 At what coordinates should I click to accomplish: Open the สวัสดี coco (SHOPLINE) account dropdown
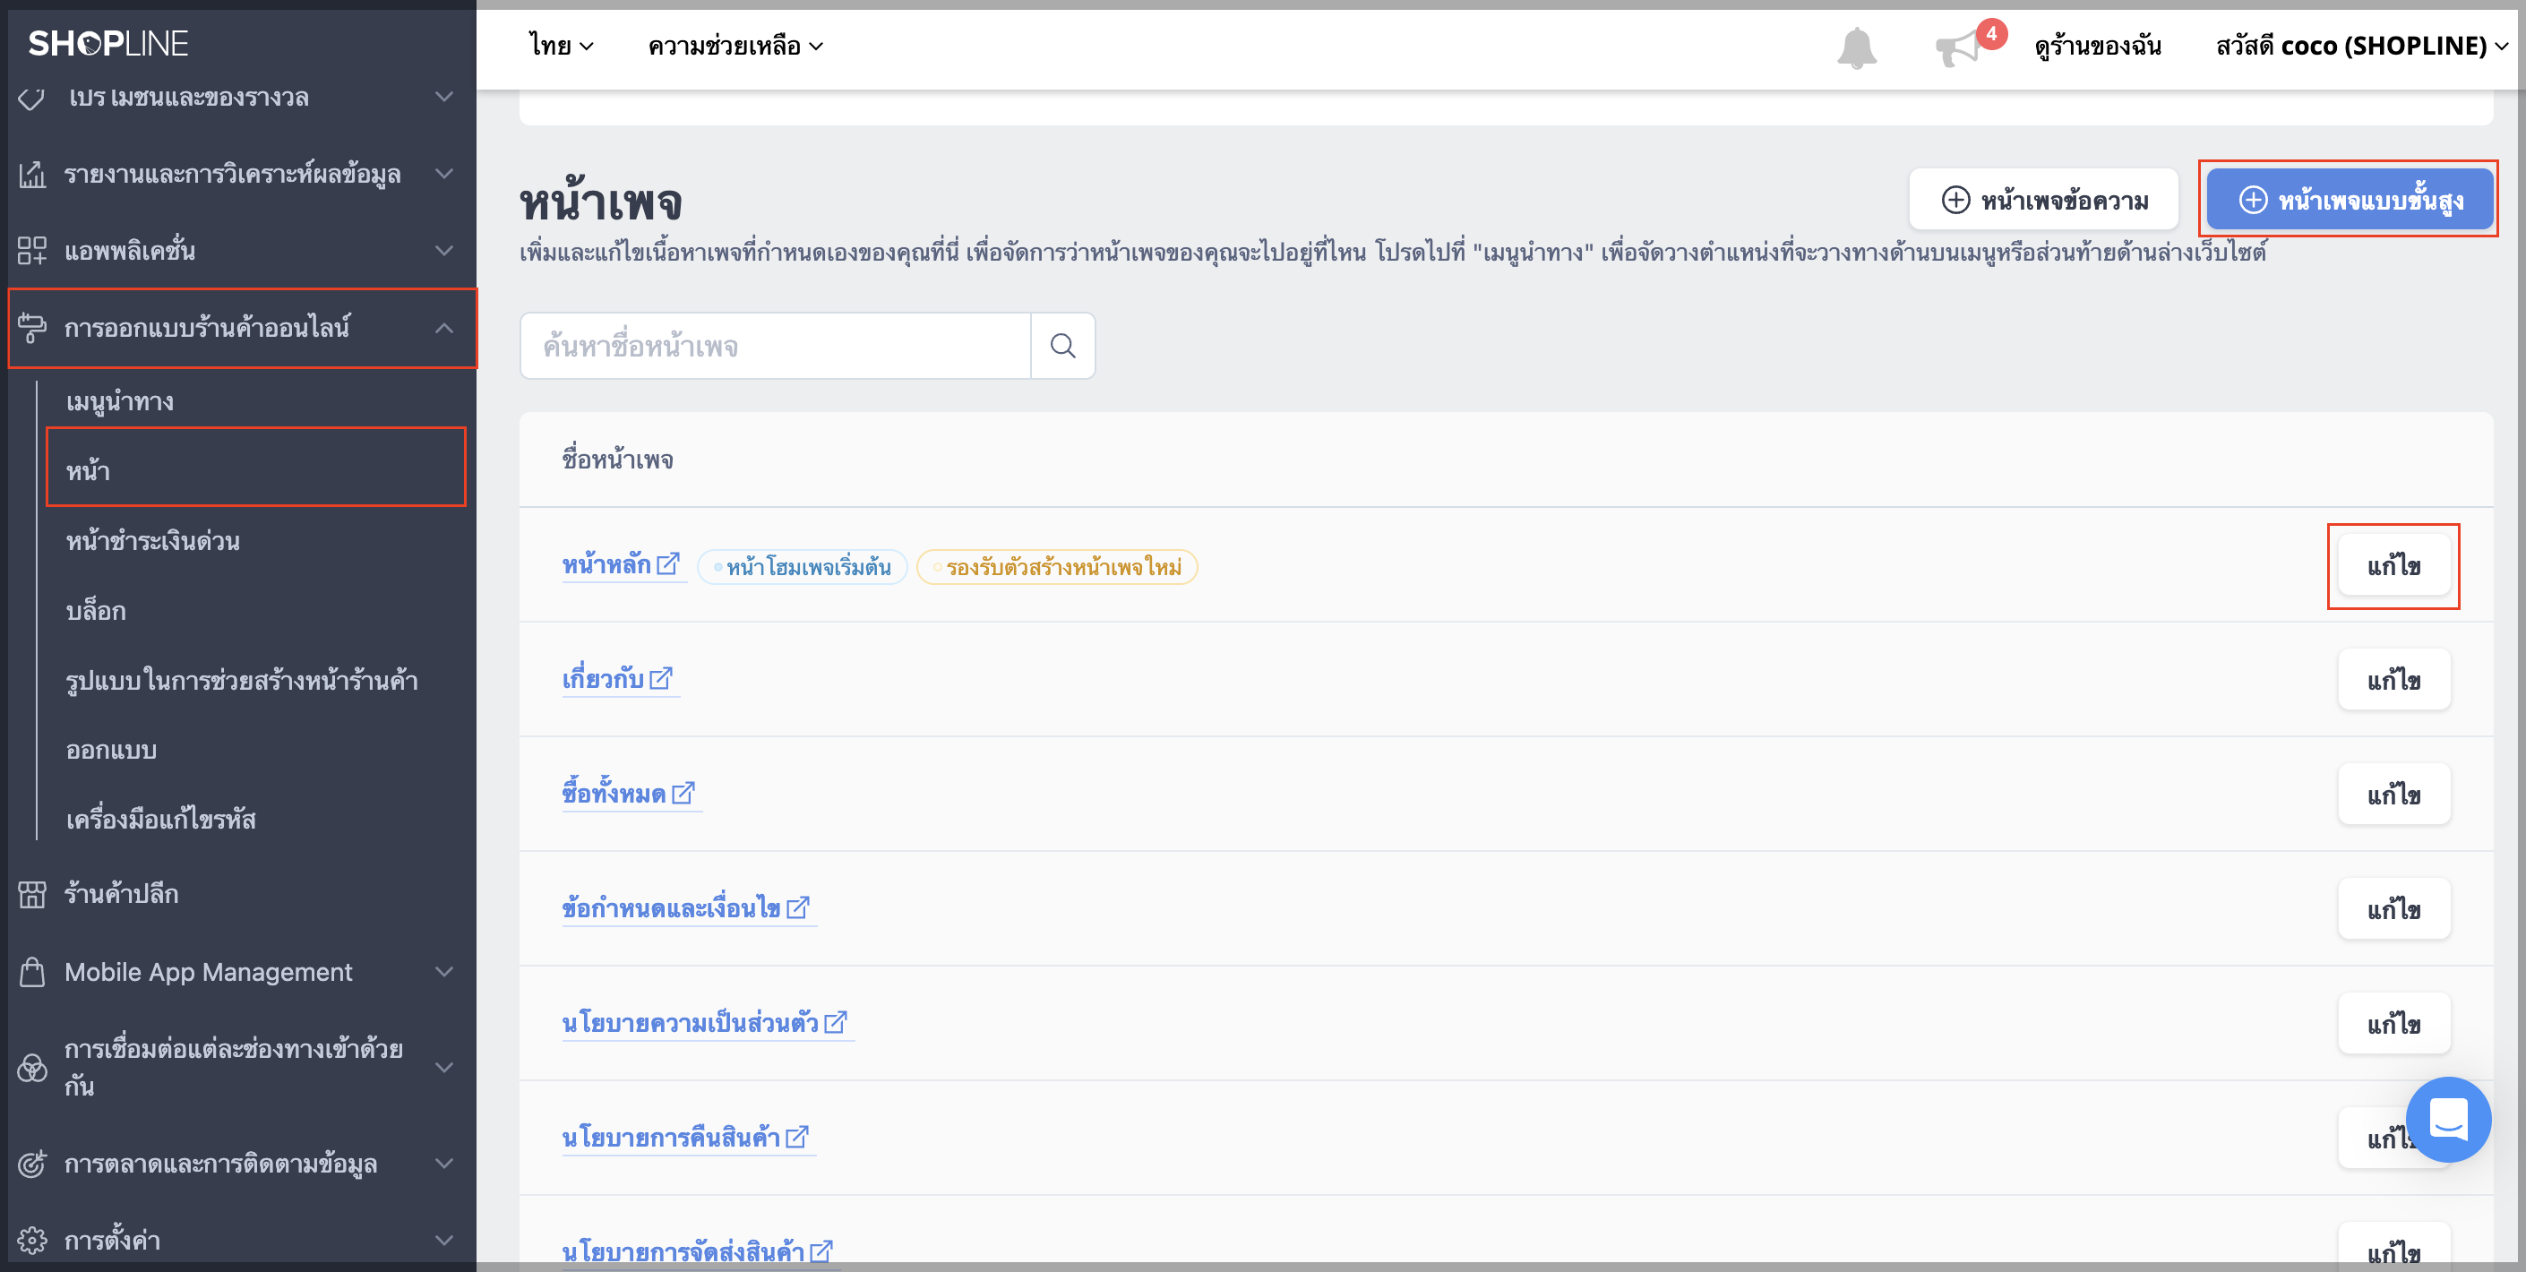pos(2362,46)
